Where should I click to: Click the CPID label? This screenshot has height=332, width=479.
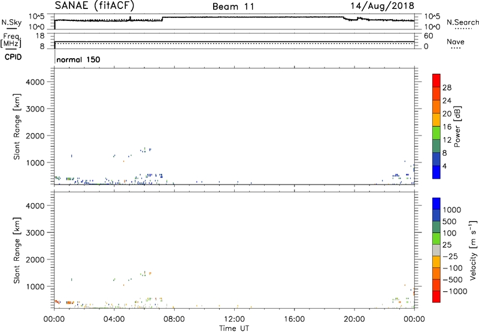coord(13,57)
